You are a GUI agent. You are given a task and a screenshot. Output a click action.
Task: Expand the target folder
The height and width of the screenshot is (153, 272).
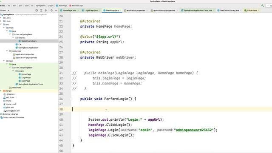[1, 91]
